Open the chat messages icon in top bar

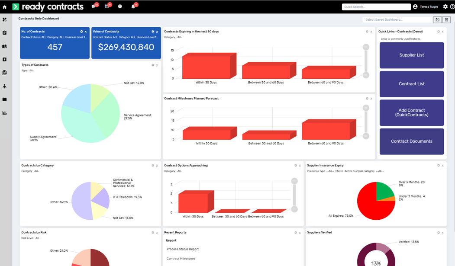[x=94, y=6]
